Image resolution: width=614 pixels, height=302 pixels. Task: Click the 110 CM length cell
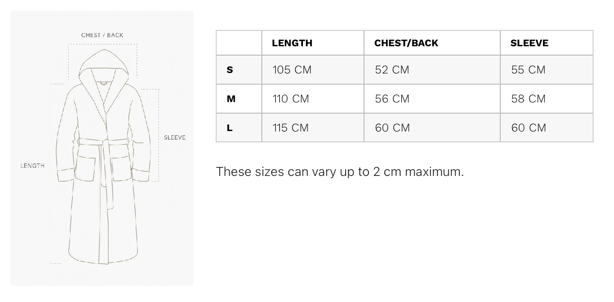313,99
